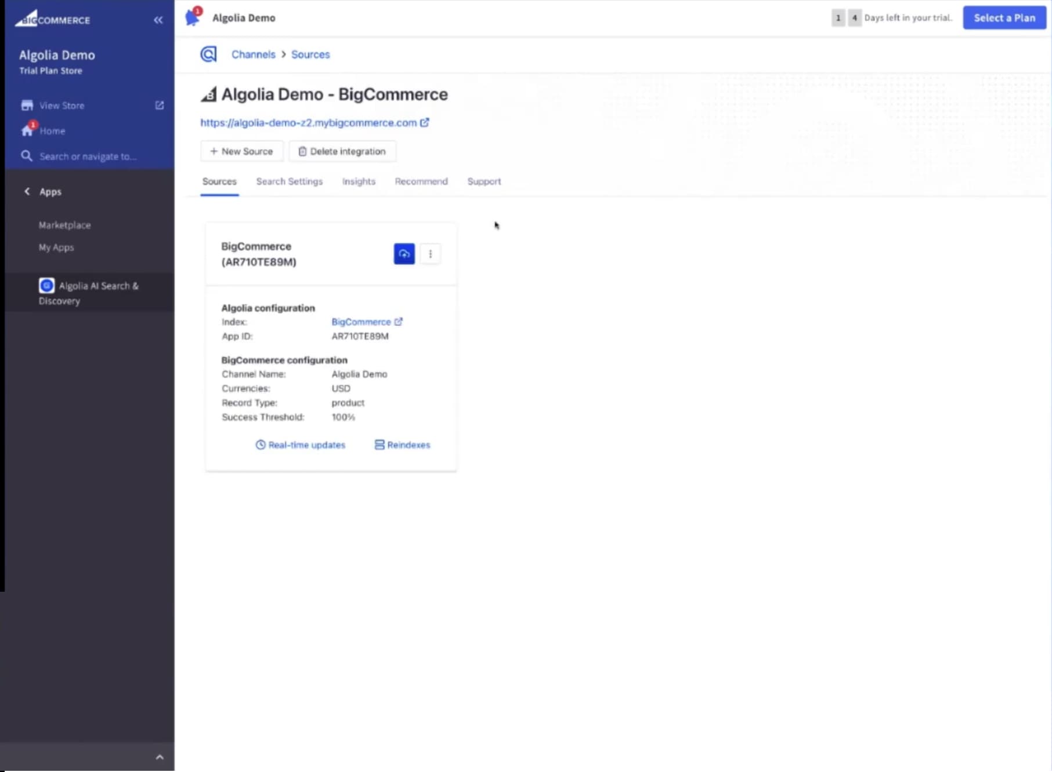Open the Marketplace menu item
Viewport: 1052px width, 772px height.
coord(64,225)
